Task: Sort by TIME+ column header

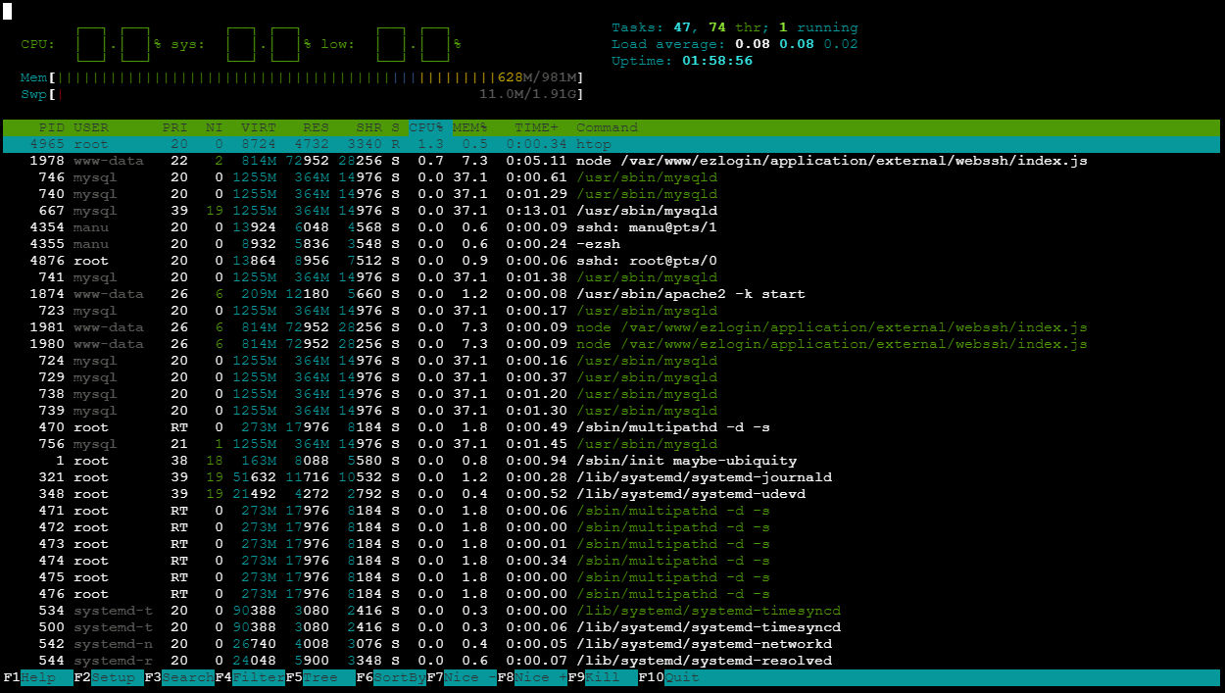Action: 536,127
